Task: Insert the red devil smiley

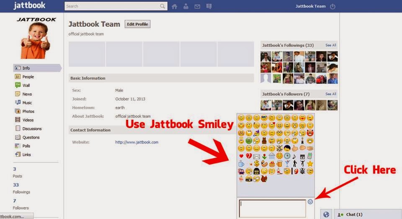Action: 310,133
